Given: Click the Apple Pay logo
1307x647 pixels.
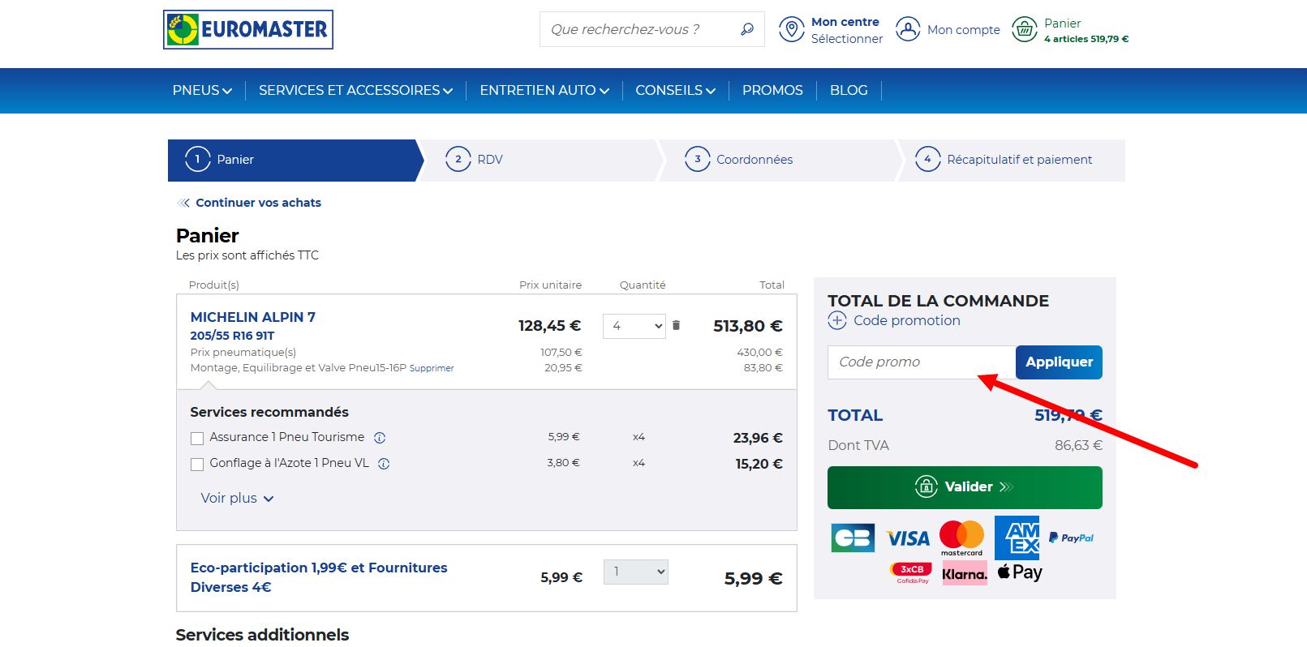Looking at the screenshot, I should (x=1020, y=572).
